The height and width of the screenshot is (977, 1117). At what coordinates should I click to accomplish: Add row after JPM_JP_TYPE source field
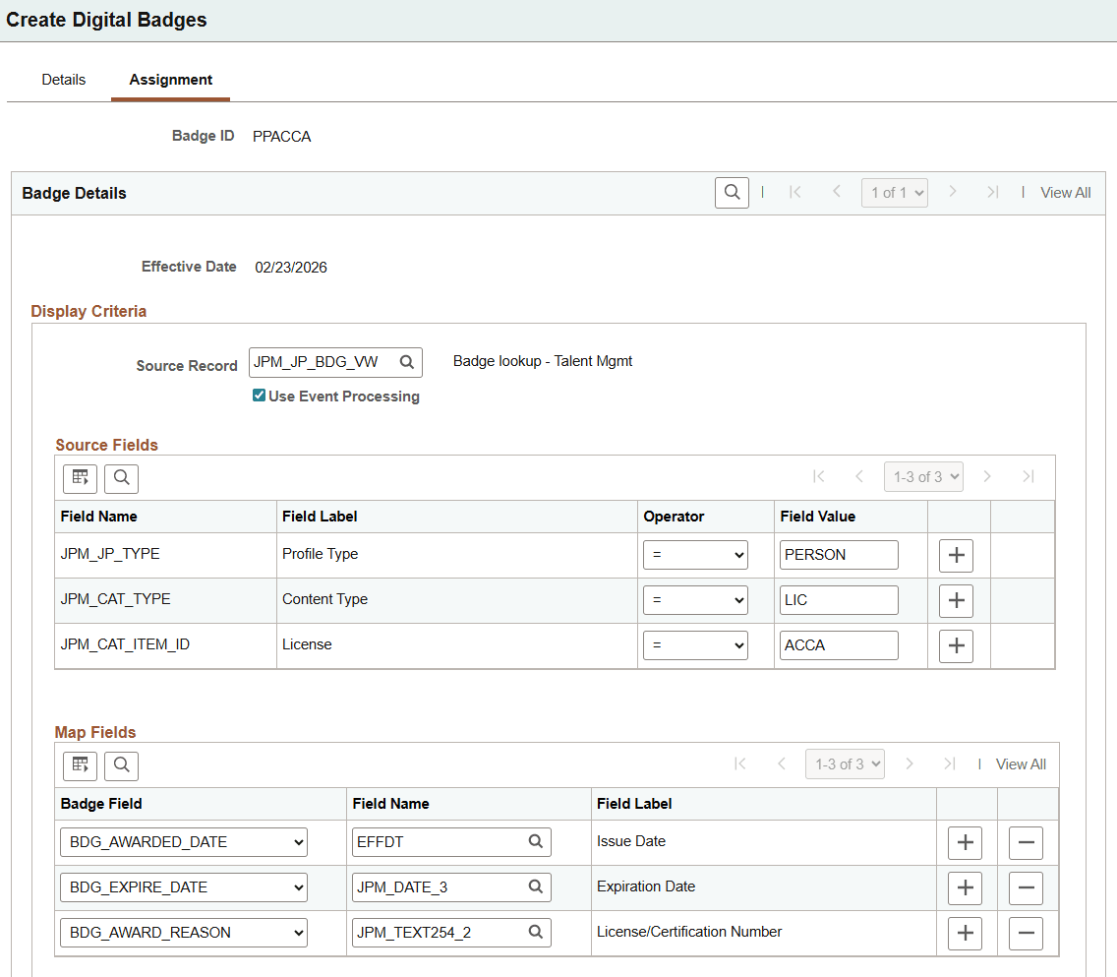[956, 555]
